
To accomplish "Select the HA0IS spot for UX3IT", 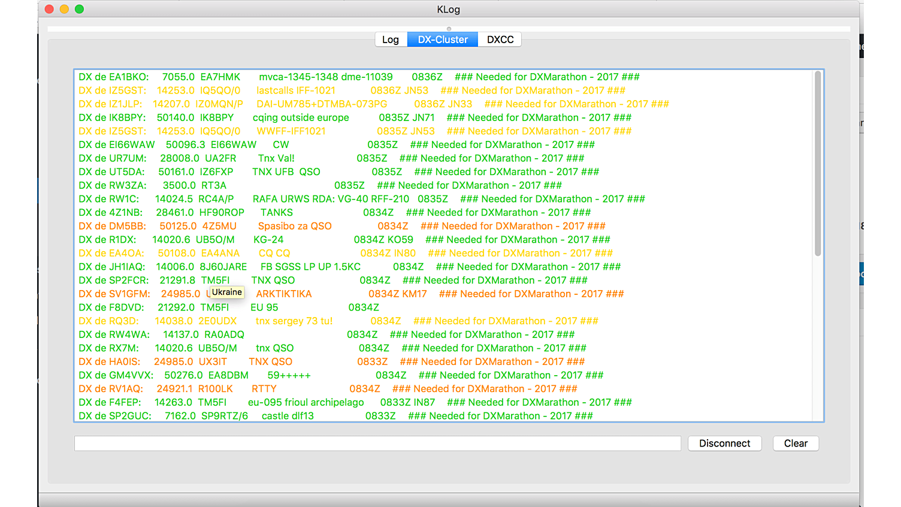I will 331,362.
